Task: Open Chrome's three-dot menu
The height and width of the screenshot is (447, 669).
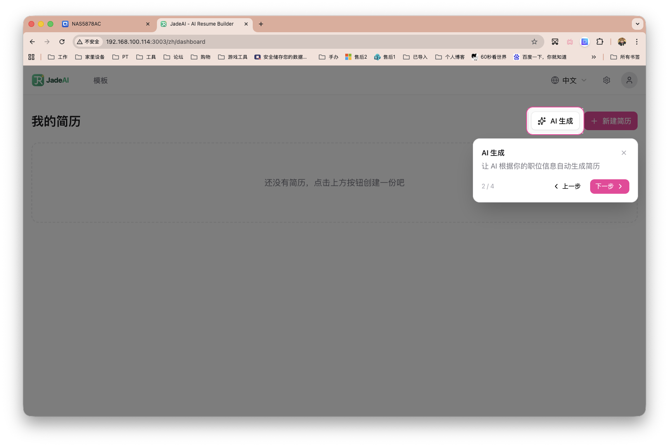Action: coord(637,42)
